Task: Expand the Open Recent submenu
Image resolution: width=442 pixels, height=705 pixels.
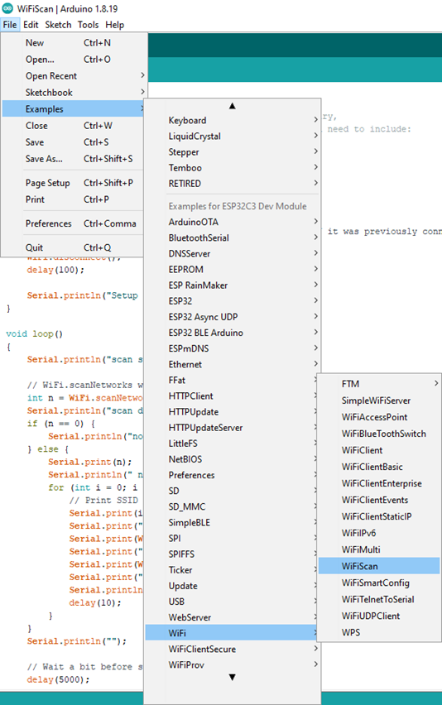Action: [73, 76]
